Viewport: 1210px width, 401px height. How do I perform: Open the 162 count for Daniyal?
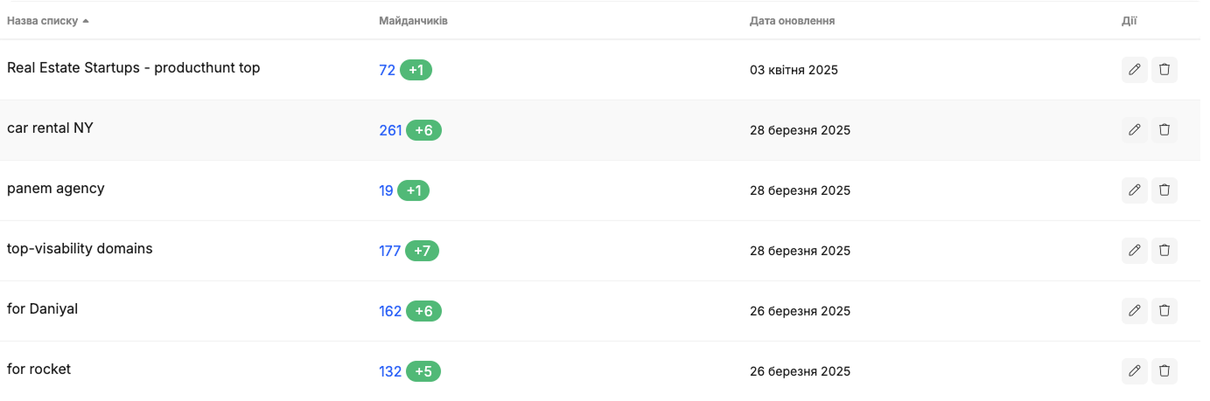coord(390,311)
